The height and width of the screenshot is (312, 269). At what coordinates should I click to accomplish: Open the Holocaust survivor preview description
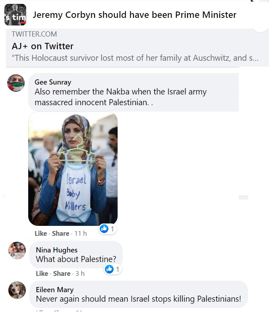click(x=135, y=58)
